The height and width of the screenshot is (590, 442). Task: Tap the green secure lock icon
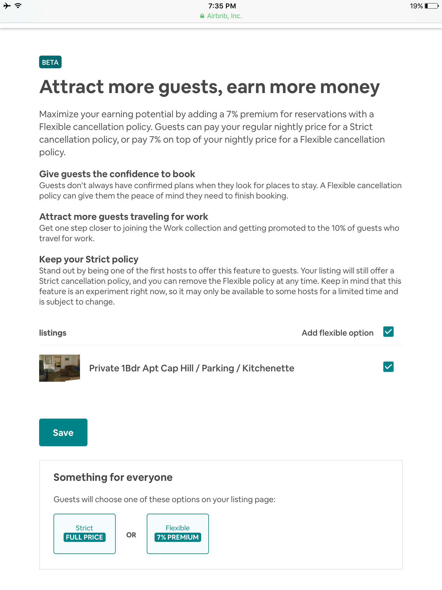[x=202, y=16]
